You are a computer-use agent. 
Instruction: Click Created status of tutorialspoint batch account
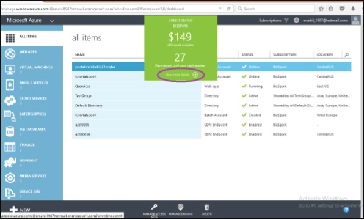pos(255,115)
